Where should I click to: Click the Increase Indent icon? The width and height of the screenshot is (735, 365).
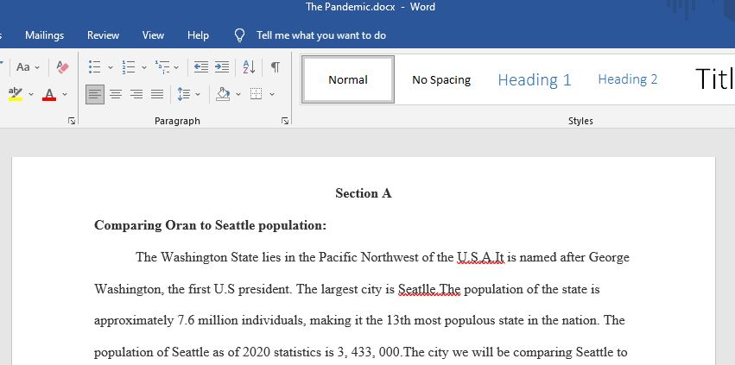(222, 67)
